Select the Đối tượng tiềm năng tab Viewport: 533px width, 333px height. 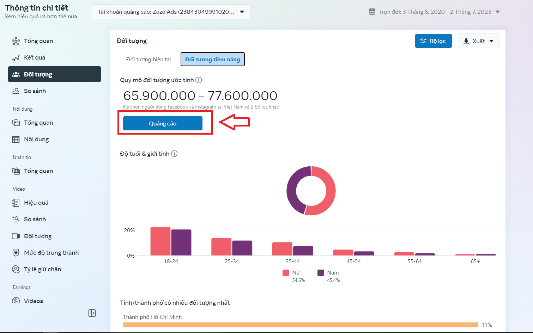coord(212,60)
